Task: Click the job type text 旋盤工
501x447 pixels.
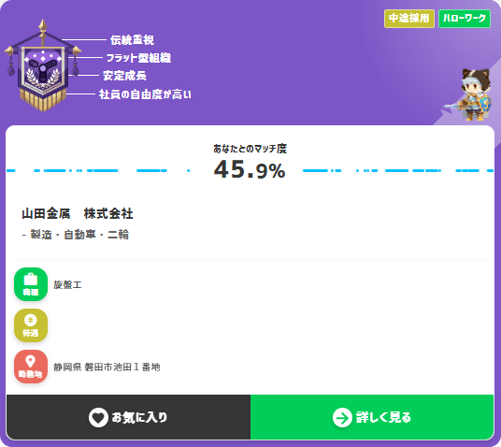Action: (x=67, y=284)
